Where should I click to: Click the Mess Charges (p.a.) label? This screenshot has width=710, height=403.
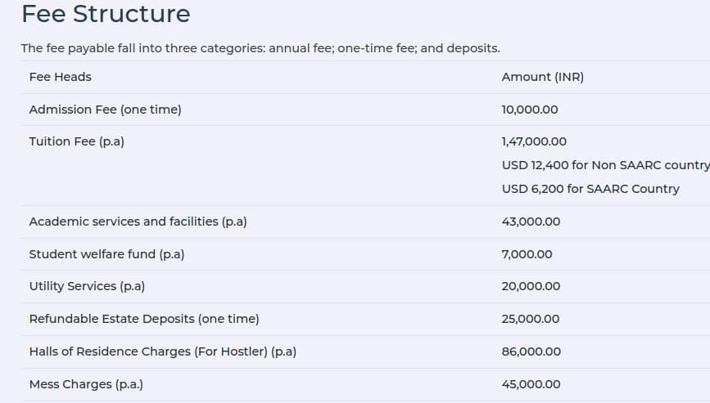point(86,384)
